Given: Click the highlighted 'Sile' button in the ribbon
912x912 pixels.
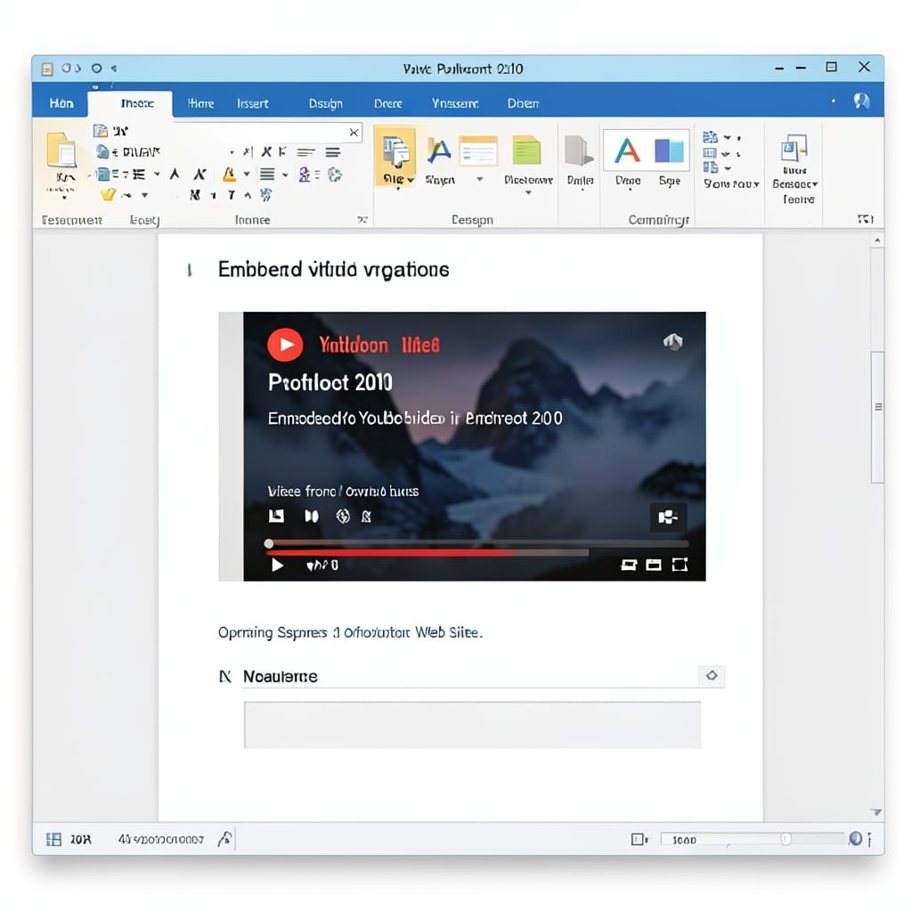Looking at the screenshot, I should (395, 156).
